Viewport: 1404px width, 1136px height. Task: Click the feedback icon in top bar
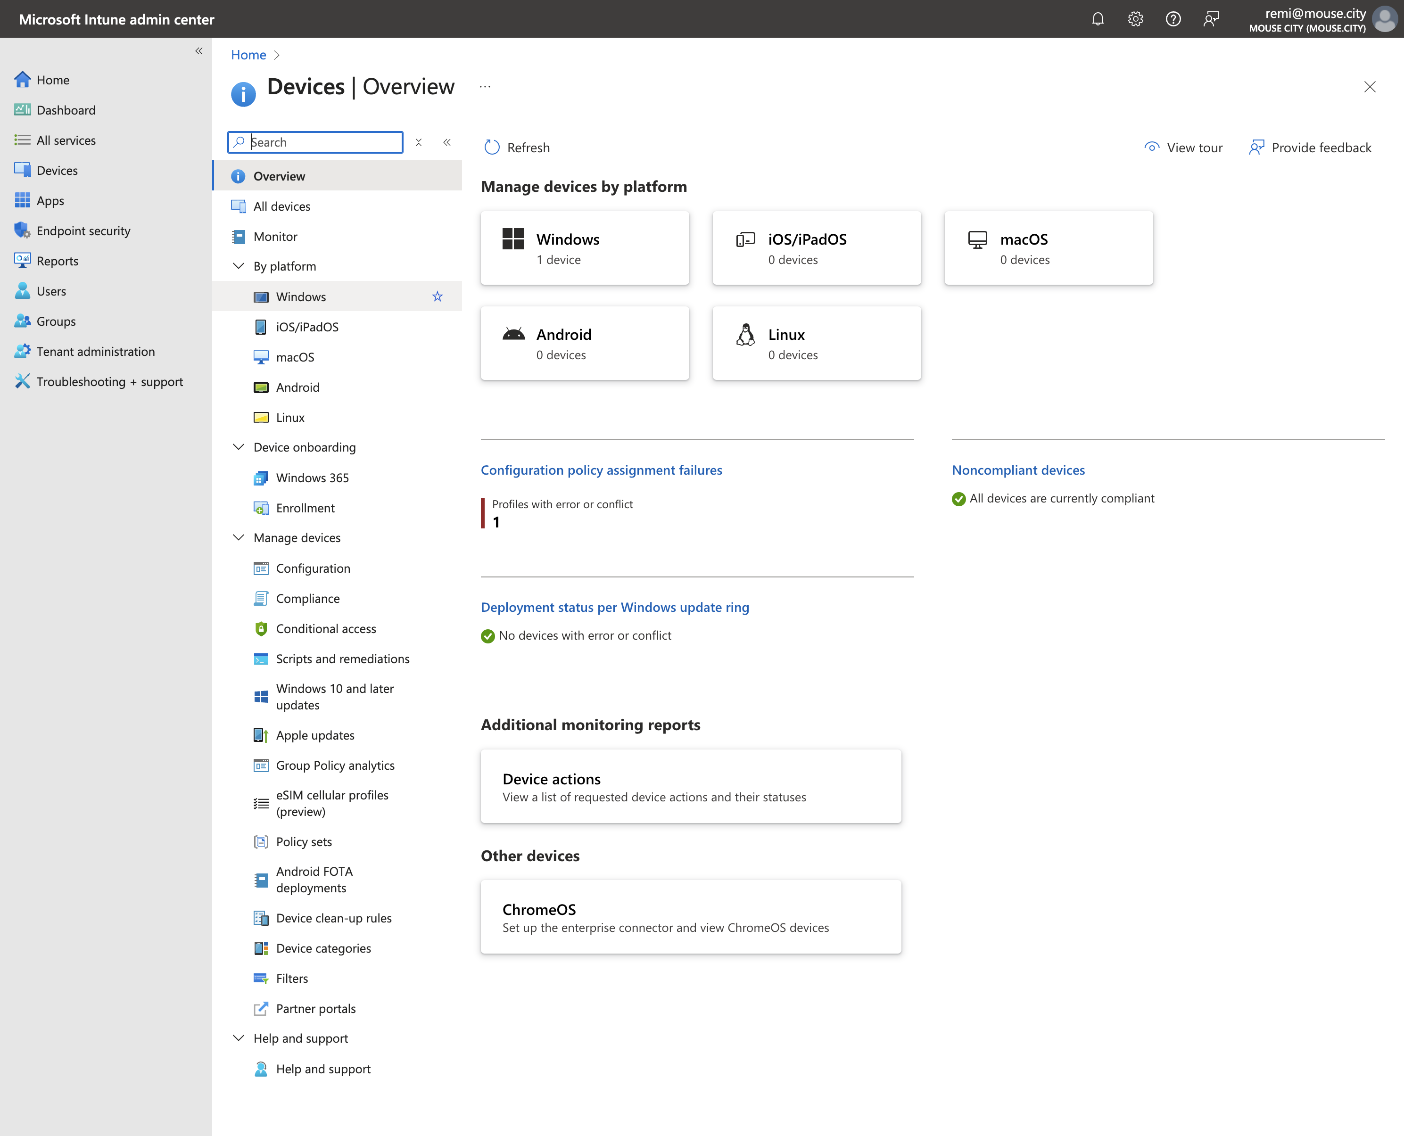[x=1211, y=19]
